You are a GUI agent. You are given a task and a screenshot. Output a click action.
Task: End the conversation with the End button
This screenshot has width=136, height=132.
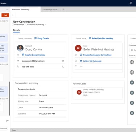5,15
